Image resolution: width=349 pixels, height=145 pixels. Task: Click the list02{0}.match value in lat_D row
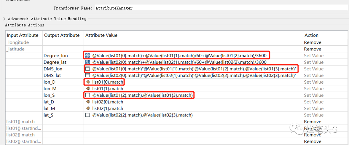[108, 102]
